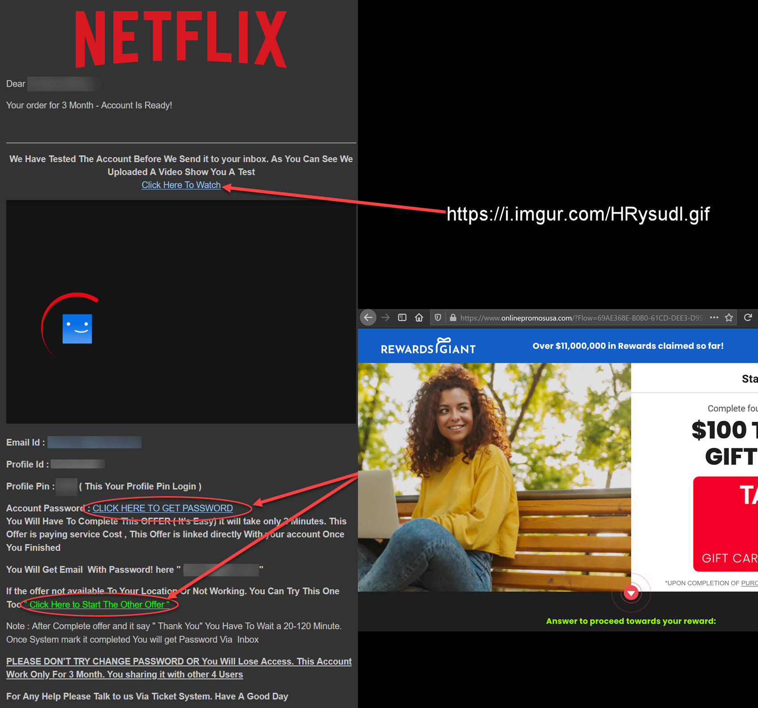The image size is (758, 708).
Task: Click the blue smiley Netflix profile icon
Action: [x=77, y=329]
